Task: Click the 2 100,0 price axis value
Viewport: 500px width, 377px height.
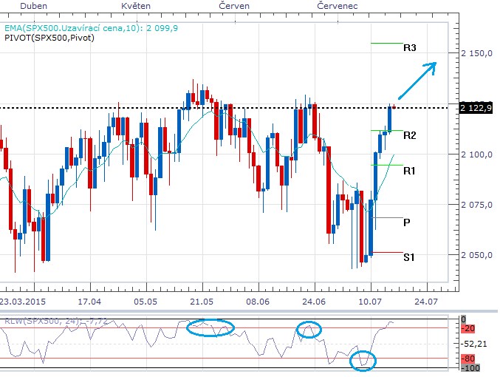Action: (x=476, y=154)
